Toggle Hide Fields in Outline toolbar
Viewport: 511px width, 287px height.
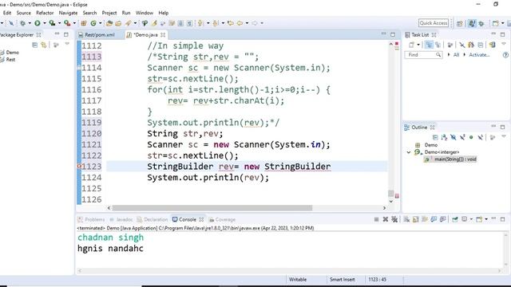454,137
